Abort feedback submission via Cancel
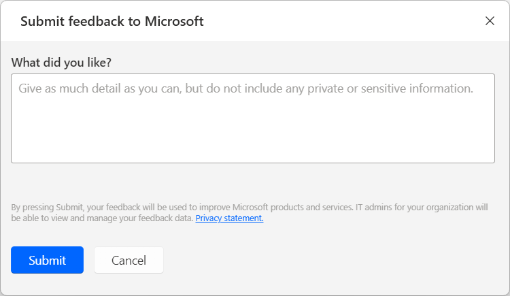510x296 pixels. pyautogui.click(x=129, y=260)
